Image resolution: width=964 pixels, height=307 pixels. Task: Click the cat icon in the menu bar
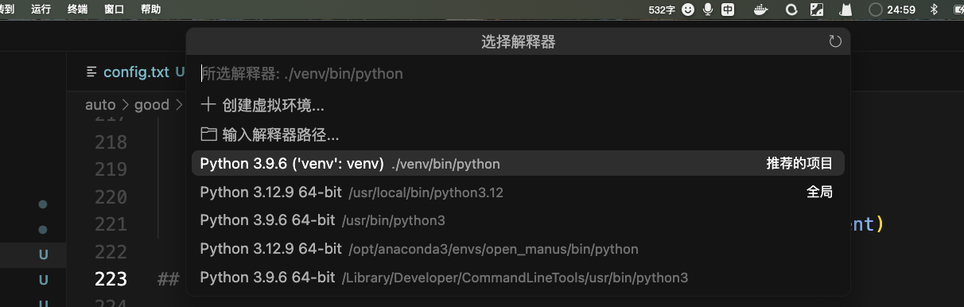pyautogui.click(x=847, y=10)
